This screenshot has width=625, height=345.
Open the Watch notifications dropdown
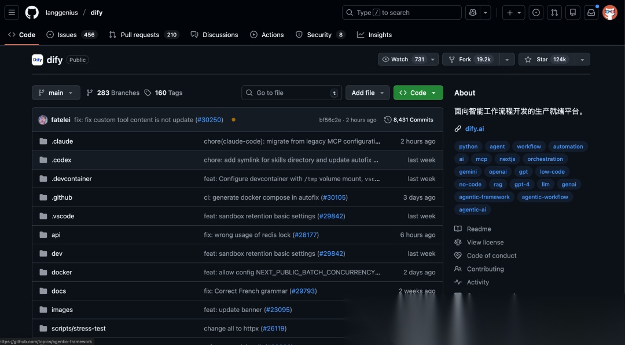408,60
